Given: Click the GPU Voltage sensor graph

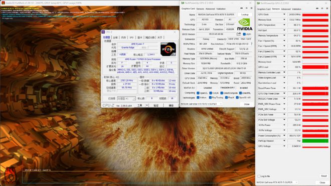Looking at the screenshot, I should (315, 146).
